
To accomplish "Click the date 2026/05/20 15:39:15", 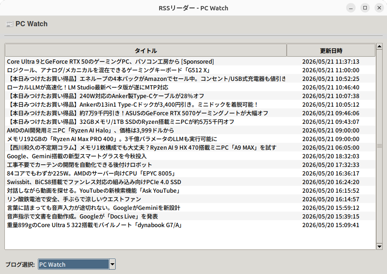I will [x=331, y=216].
